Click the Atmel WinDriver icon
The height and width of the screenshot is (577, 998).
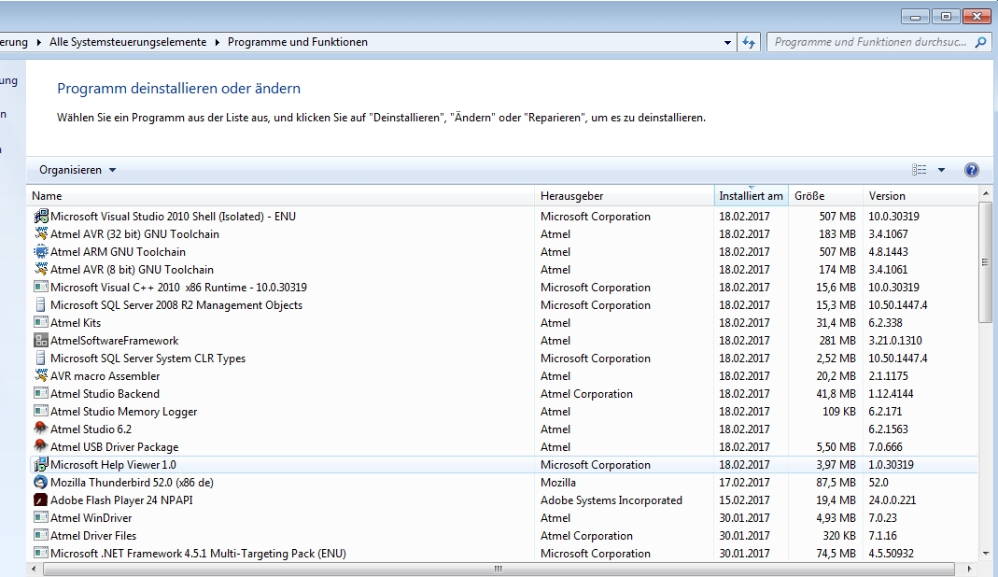[x=41, y=518]
